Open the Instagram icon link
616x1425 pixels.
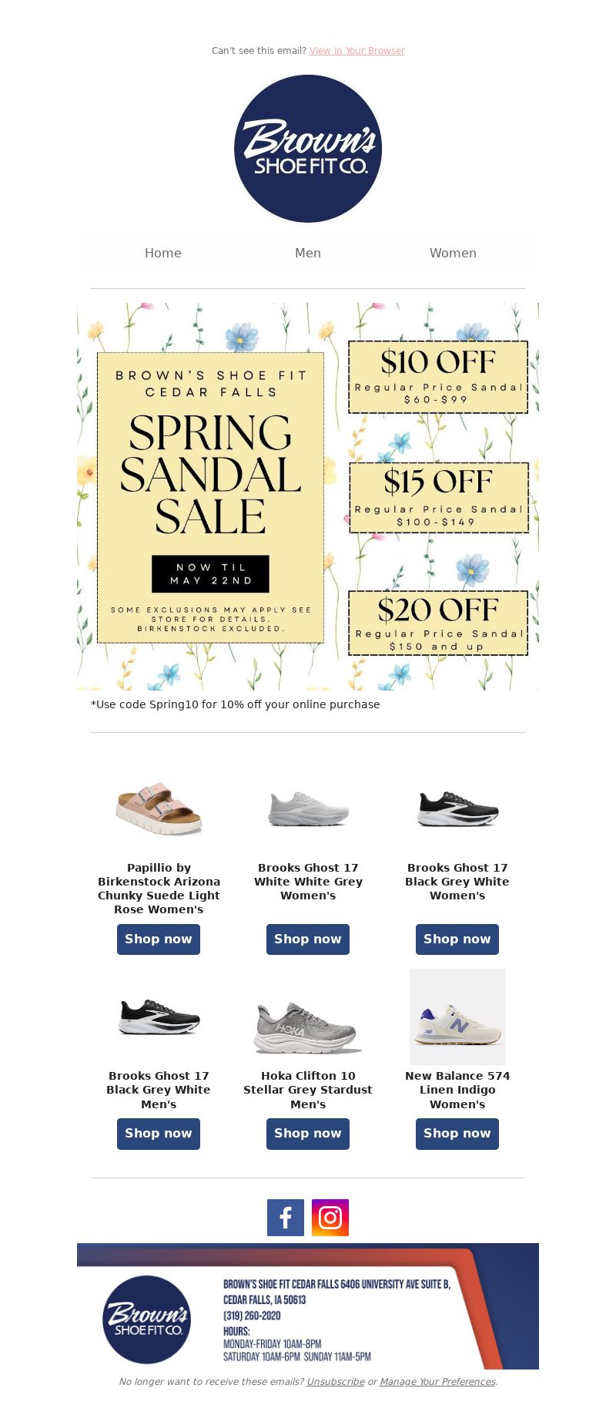point(330,1218)
